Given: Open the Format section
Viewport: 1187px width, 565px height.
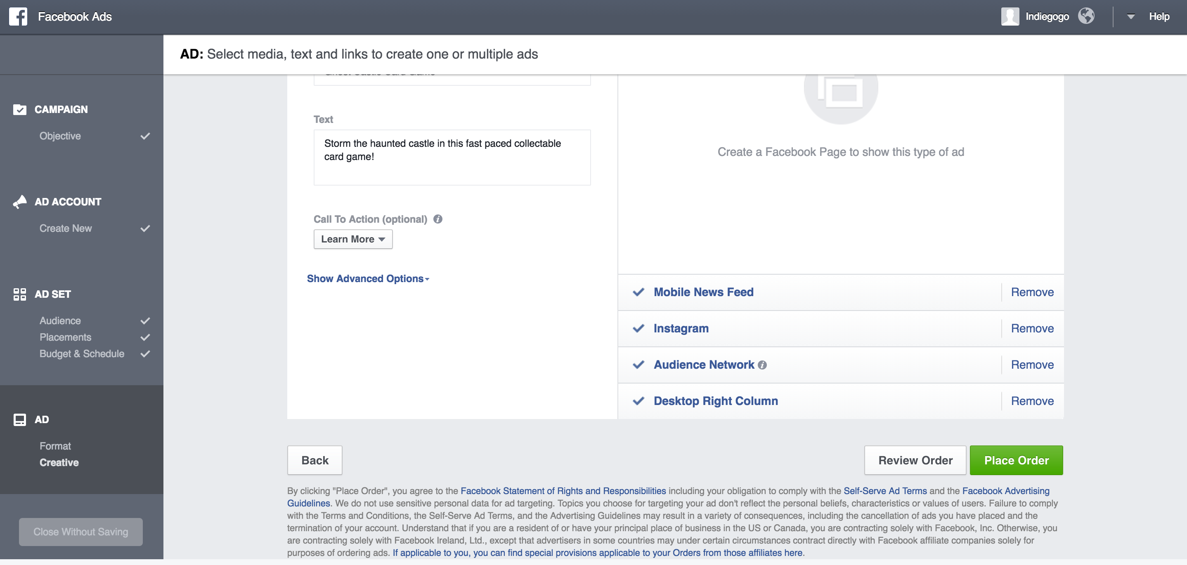Looking at the screenshot, I should point(55,446).
